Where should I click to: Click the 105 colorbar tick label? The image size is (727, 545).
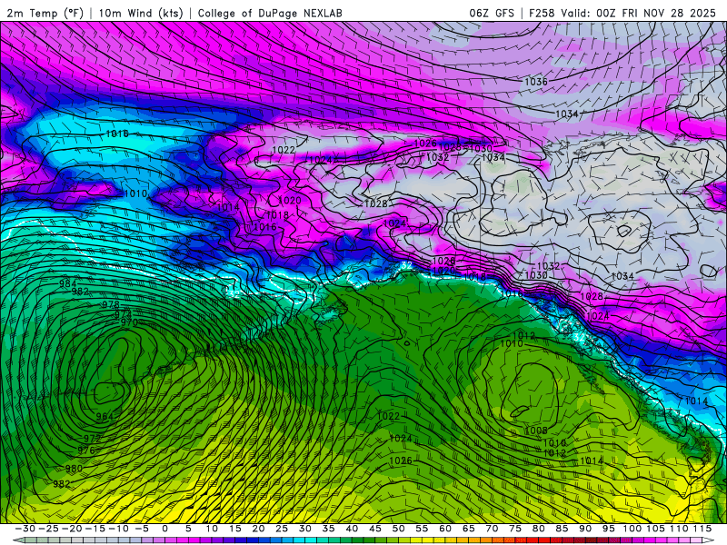click(655, 529)
